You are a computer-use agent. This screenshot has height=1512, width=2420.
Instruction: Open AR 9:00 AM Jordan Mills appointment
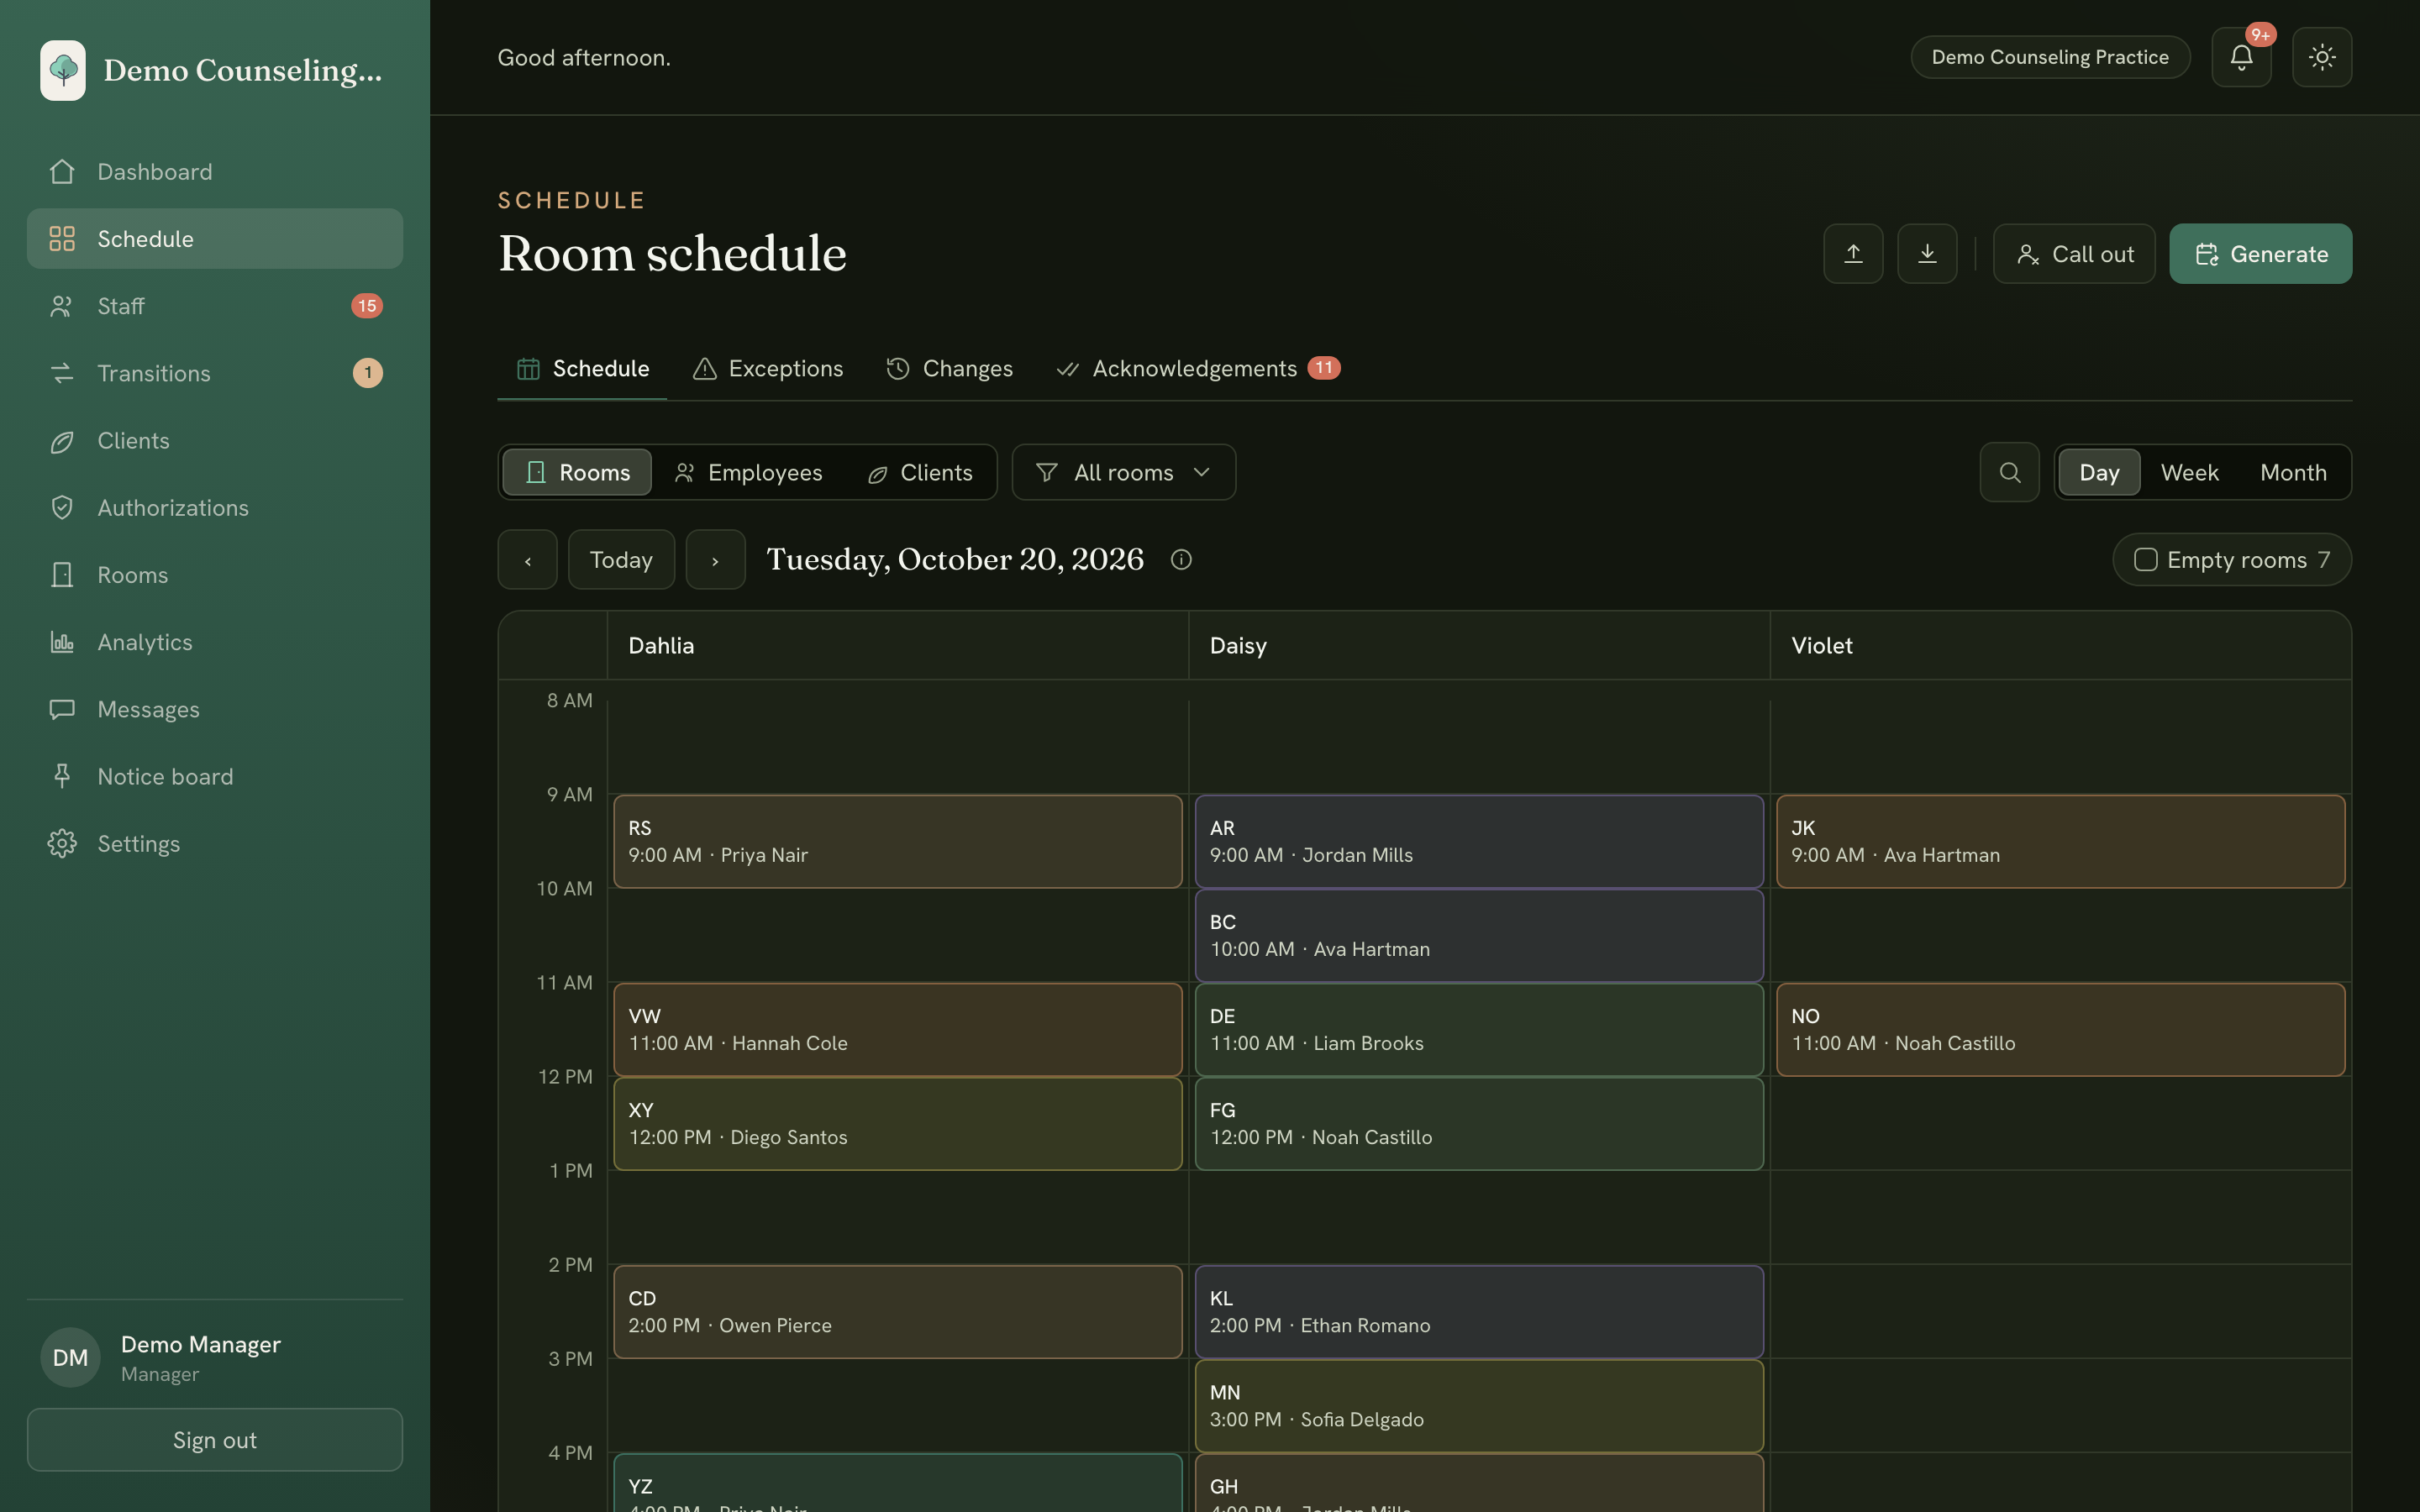(x=1479, y=842)
